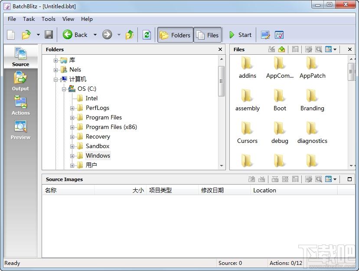The image size is (359, 271).
Task: Open the Back history dropdown arrow
Action: [x=95, y=35]
